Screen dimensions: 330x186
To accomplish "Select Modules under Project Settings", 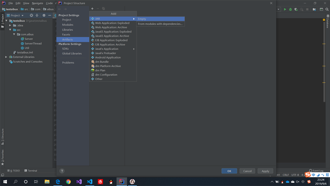I will 67,25.
